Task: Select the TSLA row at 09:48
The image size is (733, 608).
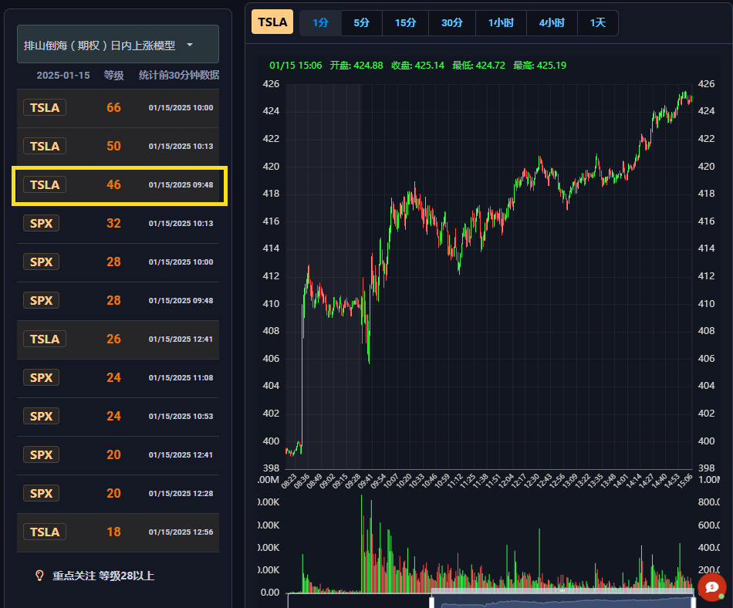Action: tap(118, 185)
